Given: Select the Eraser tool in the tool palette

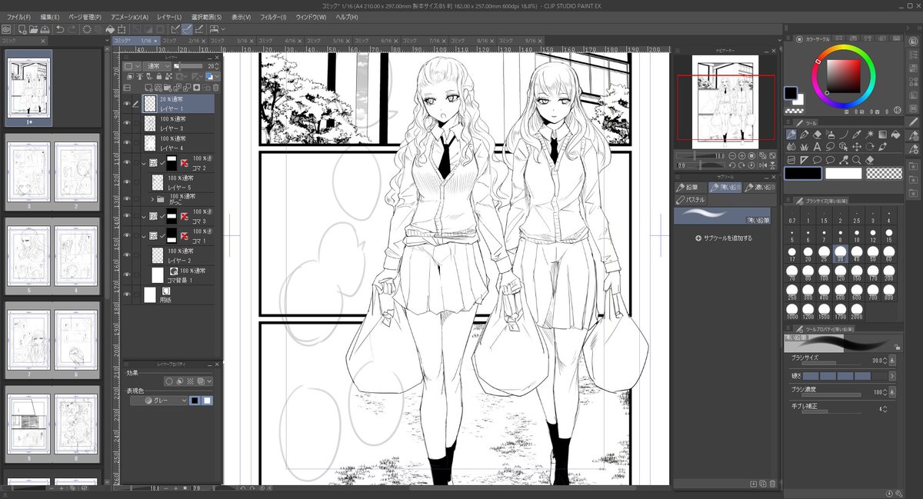Looking at the screenshot, I should (817, 134).
